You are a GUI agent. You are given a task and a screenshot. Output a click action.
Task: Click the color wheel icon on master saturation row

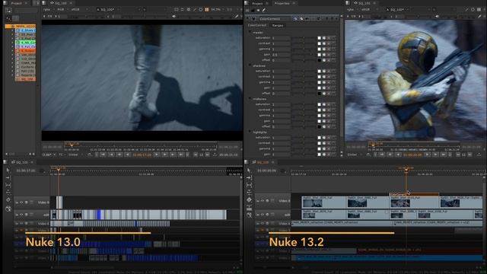324,38
